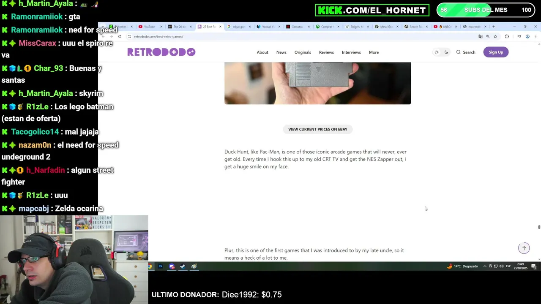The height and width of the screenshot is (304, 541).
Task: Click chat username h_Narfadin
Action: pos(45,170)
